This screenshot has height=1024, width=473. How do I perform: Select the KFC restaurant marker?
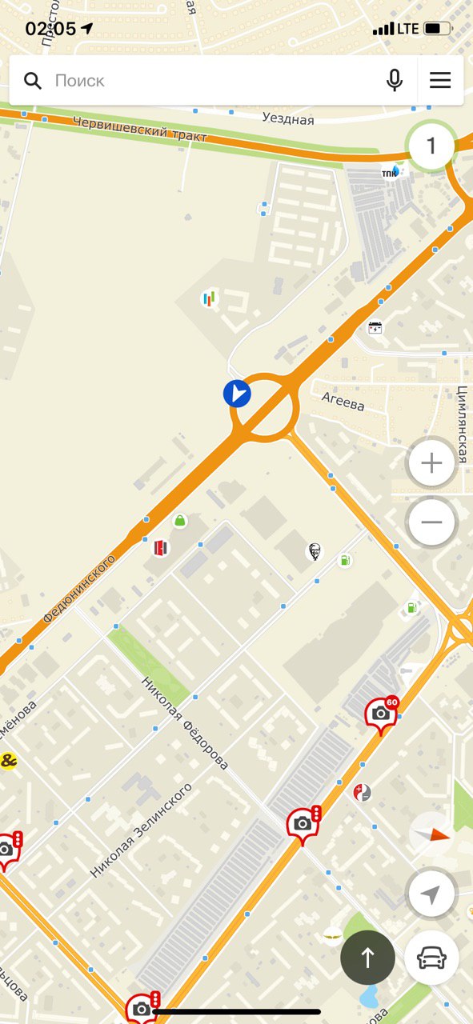point(315,550)
